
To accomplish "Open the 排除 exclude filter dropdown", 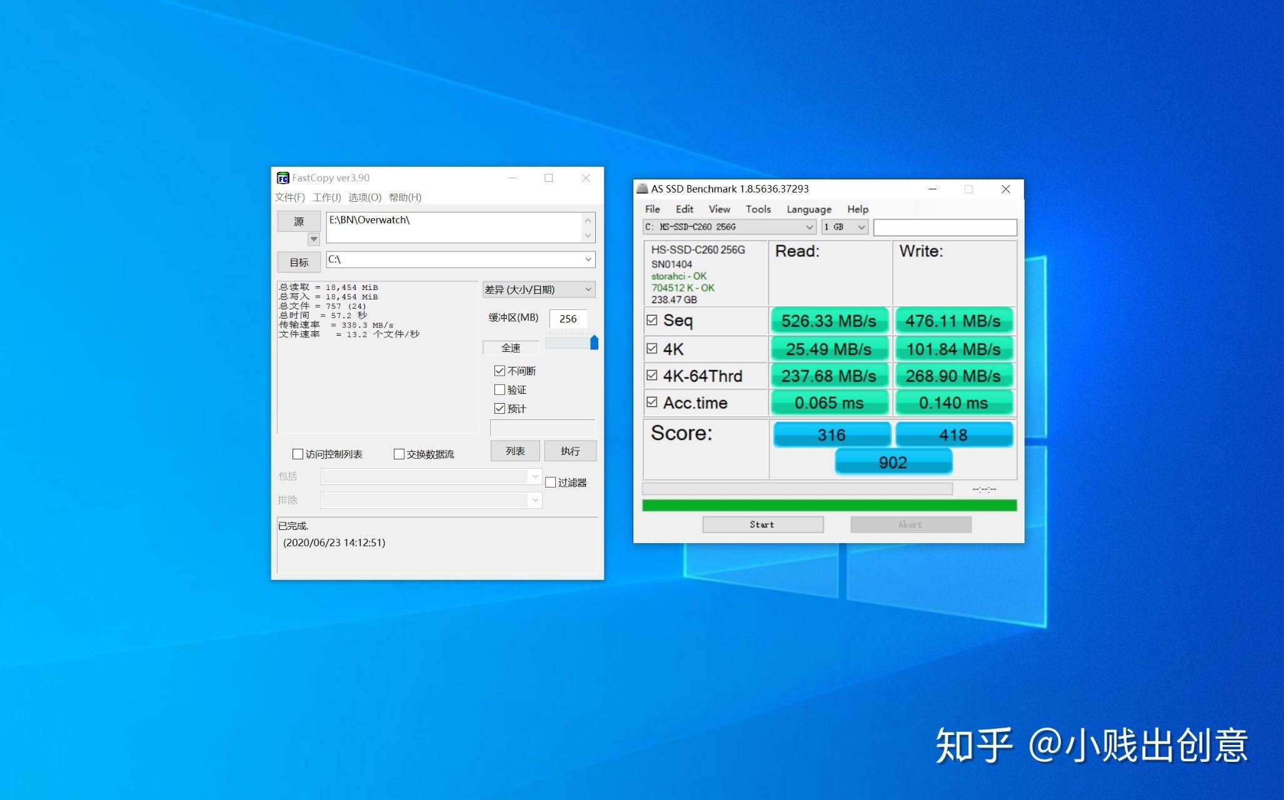I will pos(431,500).
